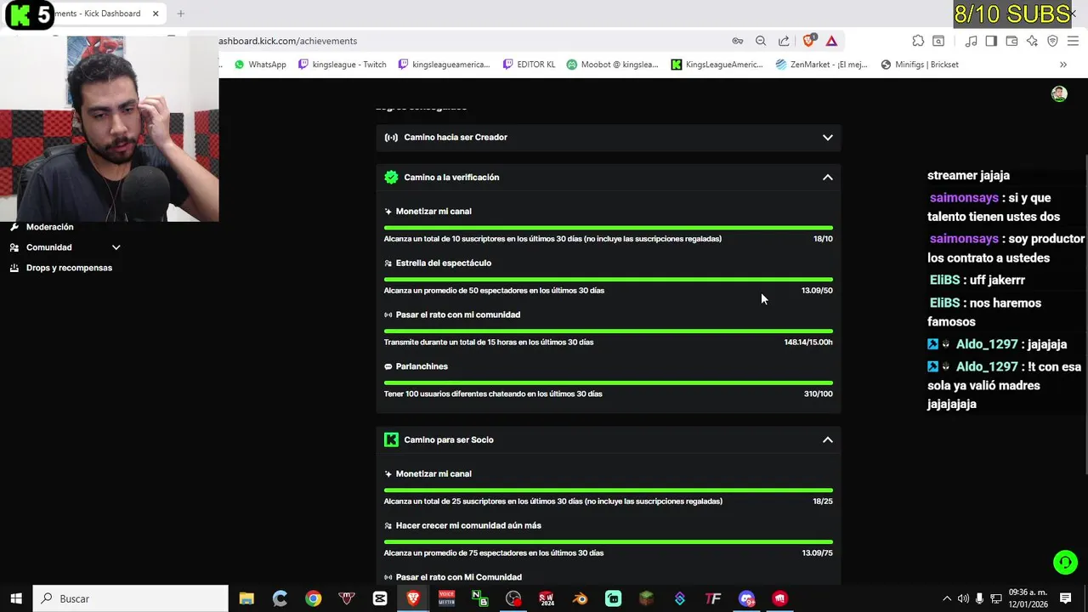Show hidden bookmarks with the double-chevron

(x=1062, y=65)
